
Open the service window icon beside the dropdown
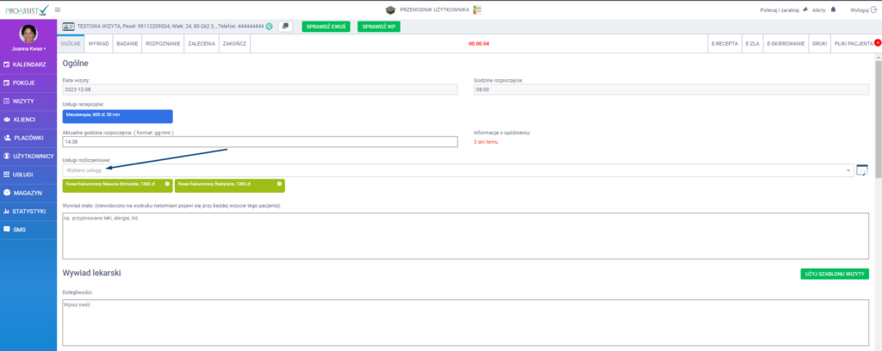tap(862, 169)
